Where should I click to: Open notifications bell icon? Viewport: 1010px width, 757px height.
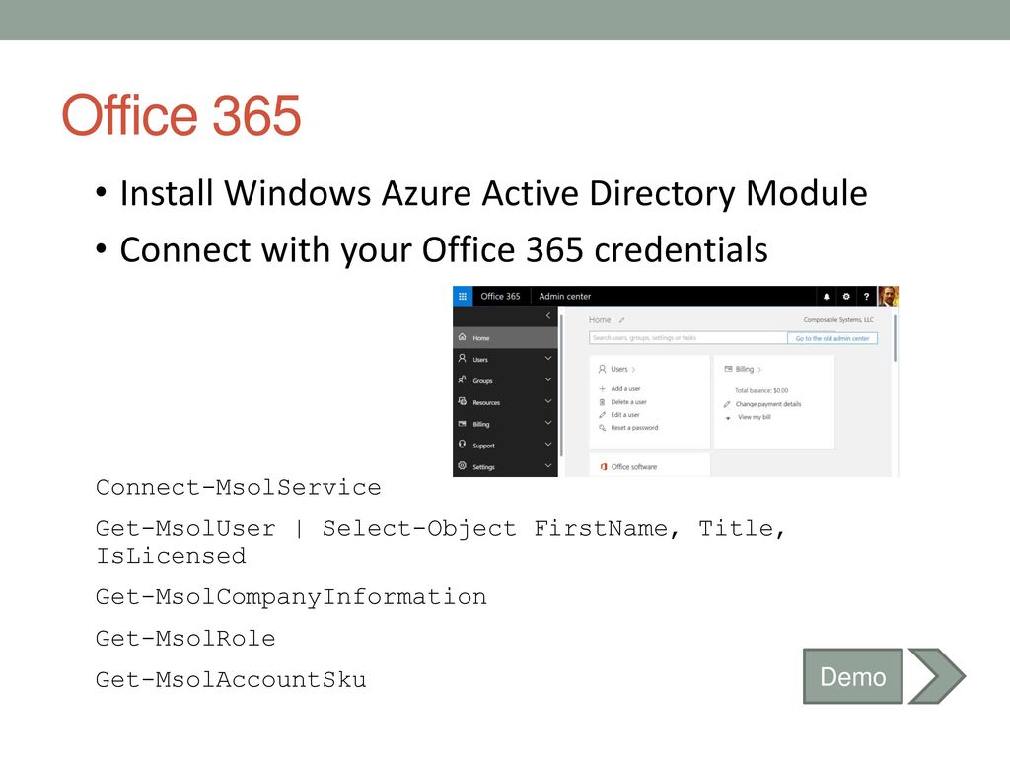pos(826,297)
